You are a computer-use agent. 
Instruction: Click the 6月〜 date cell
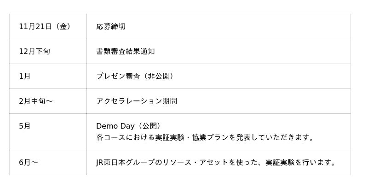point(29,162)
